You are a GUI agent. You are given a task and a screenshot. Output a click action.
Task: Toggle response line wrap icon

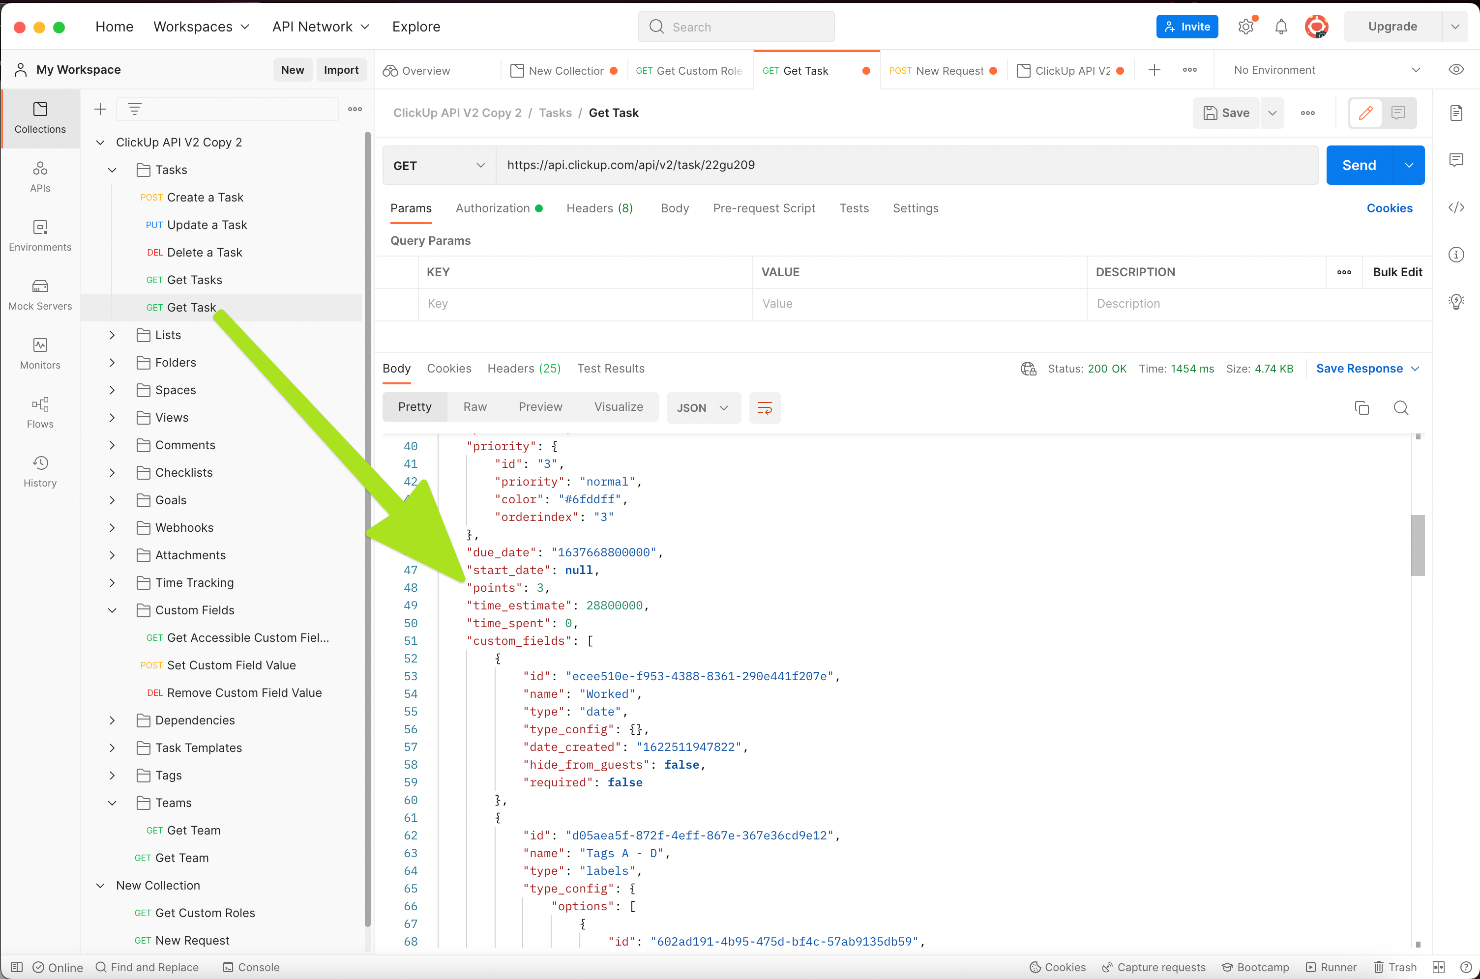pyautogui.click(x=765, y=408)
